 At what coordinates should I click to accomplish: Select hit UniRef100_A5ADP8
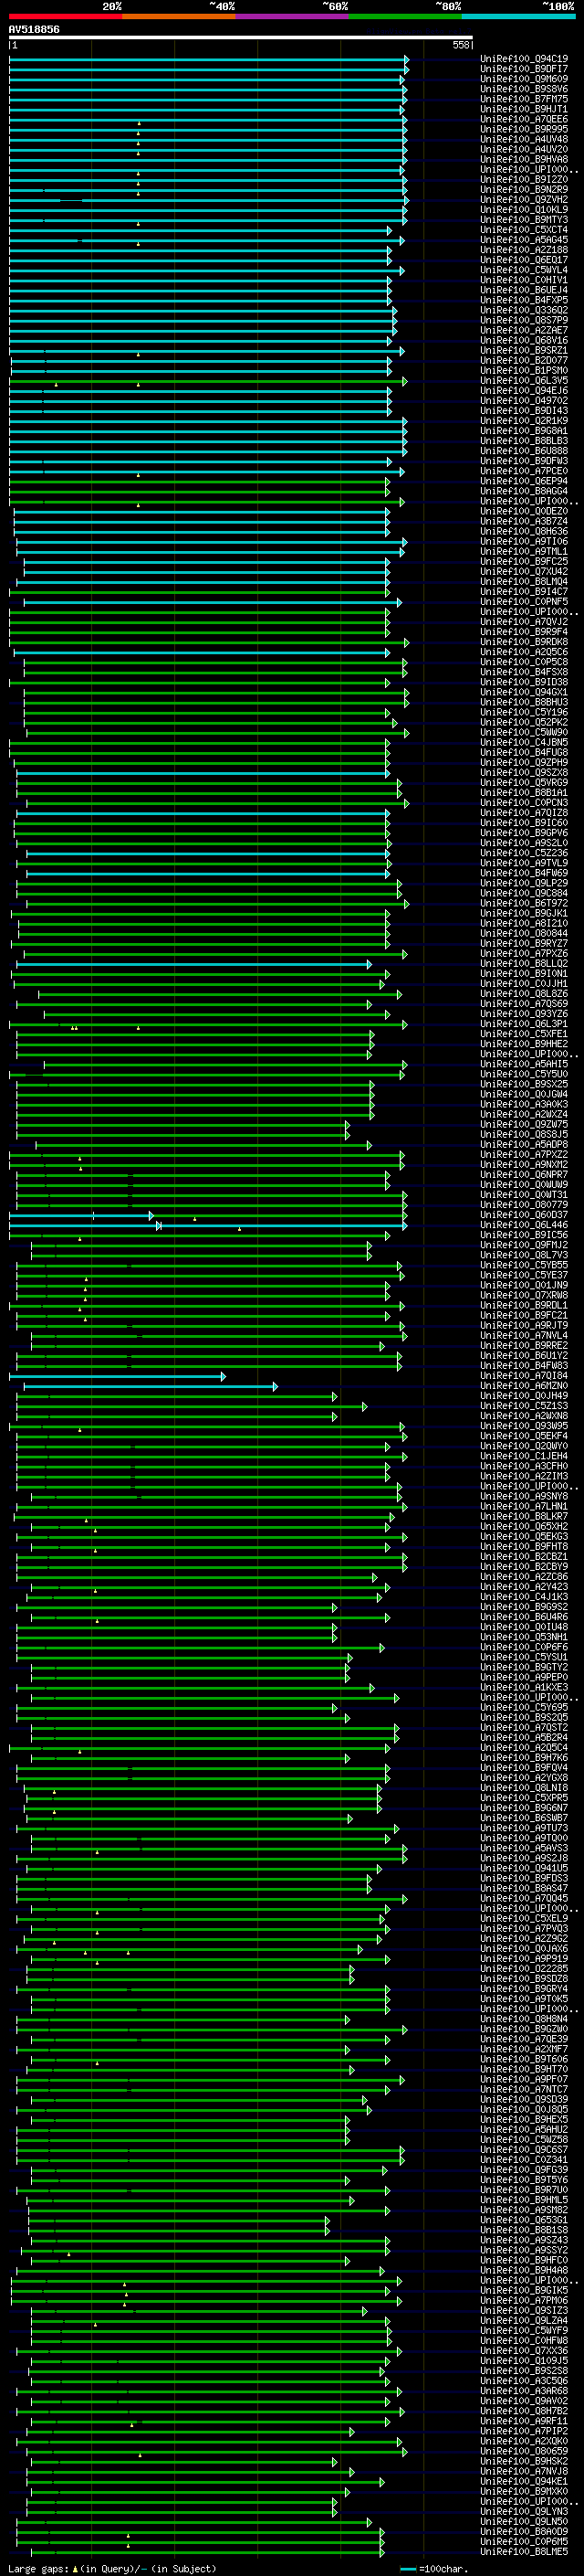tap(524, 1144)
